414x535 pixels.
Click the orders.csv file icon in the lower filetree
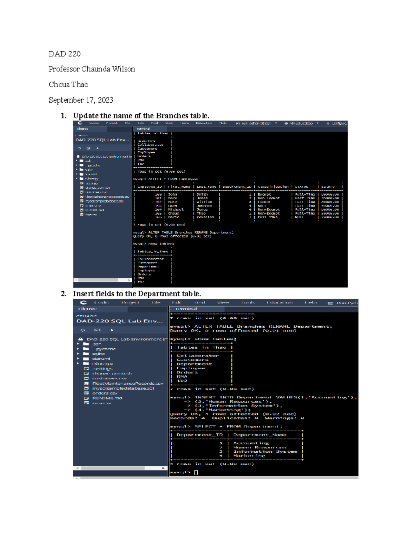point(87,393)
